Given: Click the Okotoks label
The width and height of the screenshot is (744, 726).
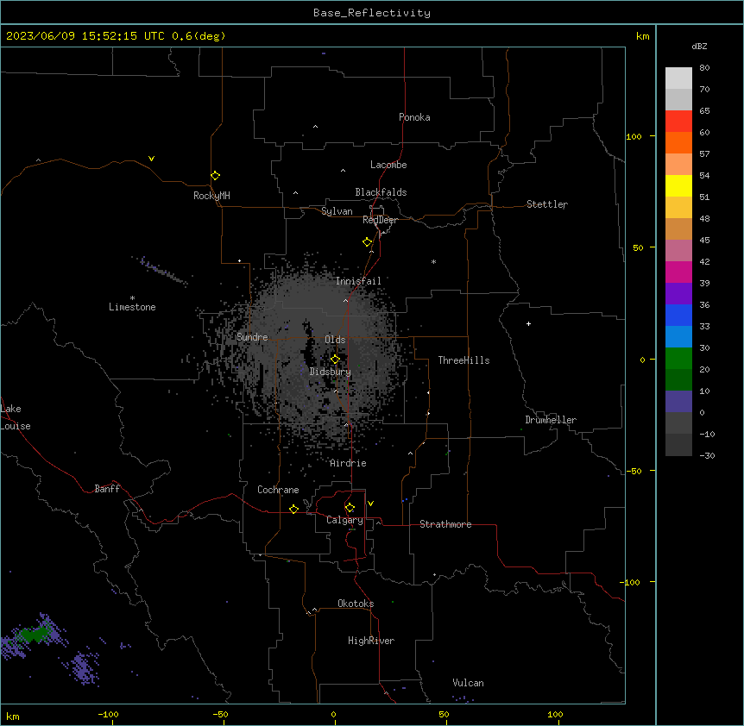Looking at the screenshot, I should pyautogui.click(x=356, y=604).
